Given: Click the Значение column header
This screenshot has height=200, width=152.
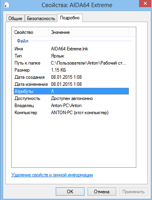Looking at the screenshot, I should click(x=89, y=32).
